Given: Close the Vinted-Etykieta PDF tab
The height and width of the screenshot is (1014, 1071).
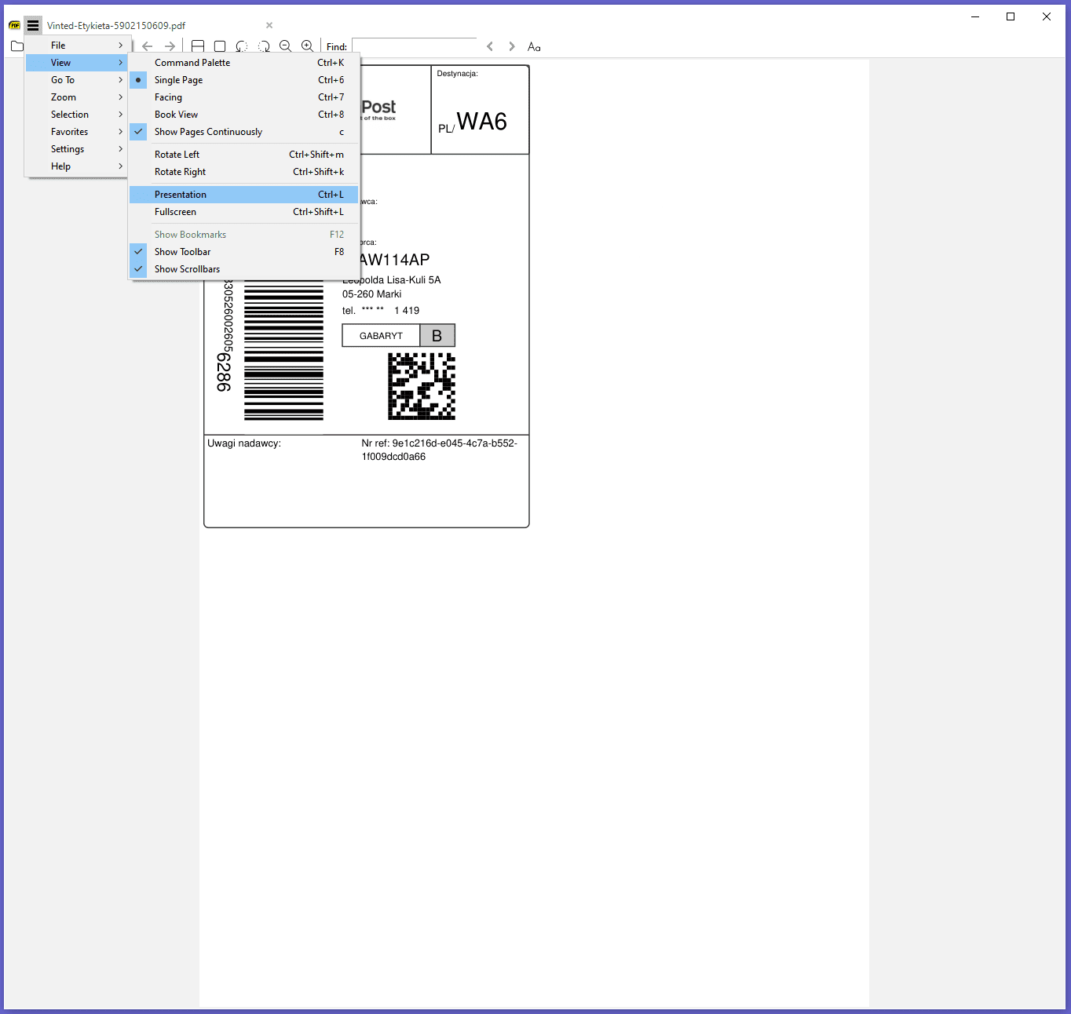Looking at the screenshot, I should click(269, 25).
